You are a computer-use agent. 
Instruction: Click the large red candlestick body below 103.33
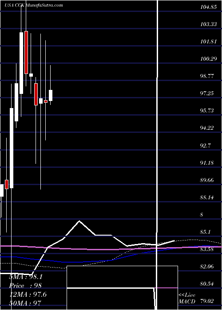[26, 52]
